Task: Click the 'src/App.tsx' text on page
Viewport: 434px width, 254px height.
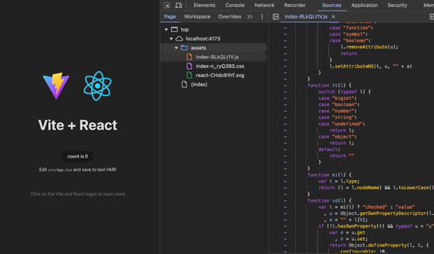Action: (x=60, y=170)
